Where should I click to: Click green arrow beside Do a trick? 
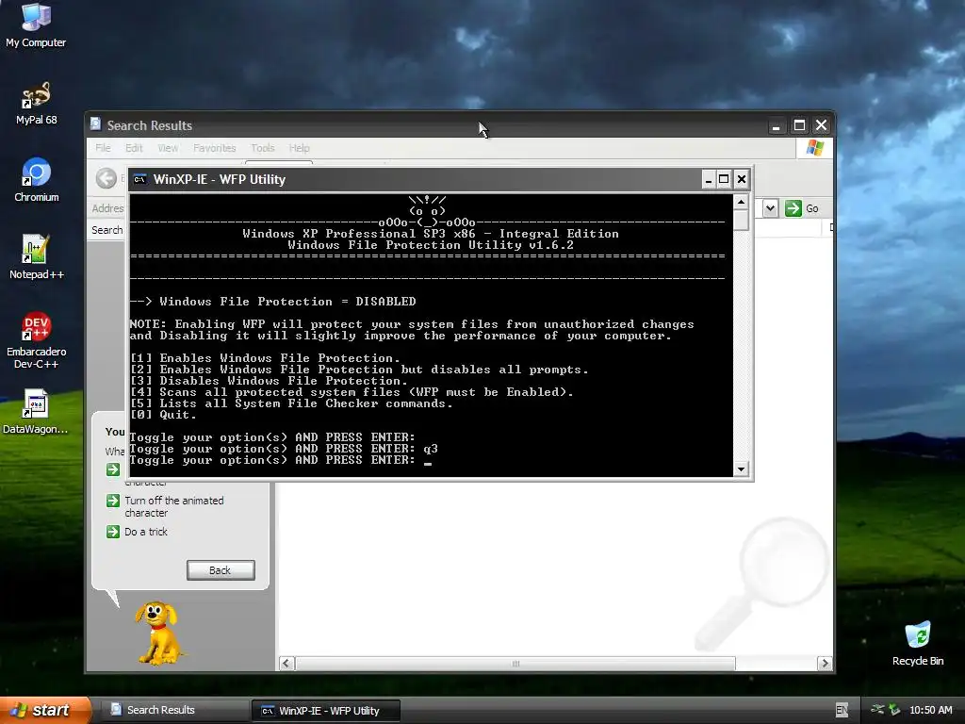[x=113, y=532]
